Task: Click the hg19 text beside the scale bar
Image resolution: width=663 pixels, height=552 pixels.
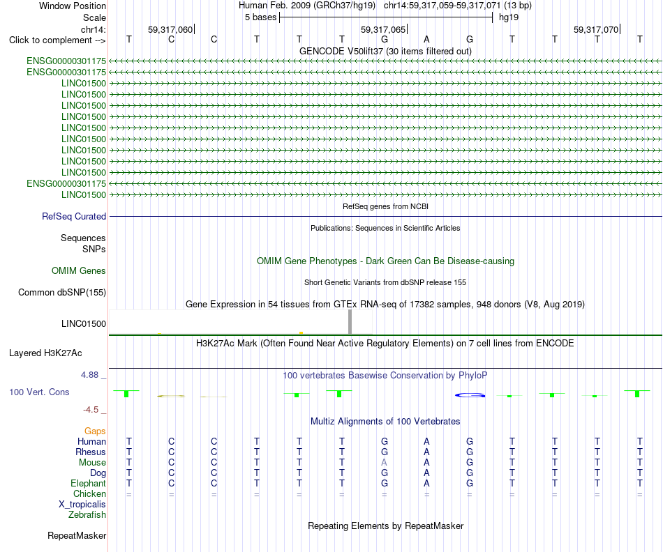Action: (x=509, y=17)
